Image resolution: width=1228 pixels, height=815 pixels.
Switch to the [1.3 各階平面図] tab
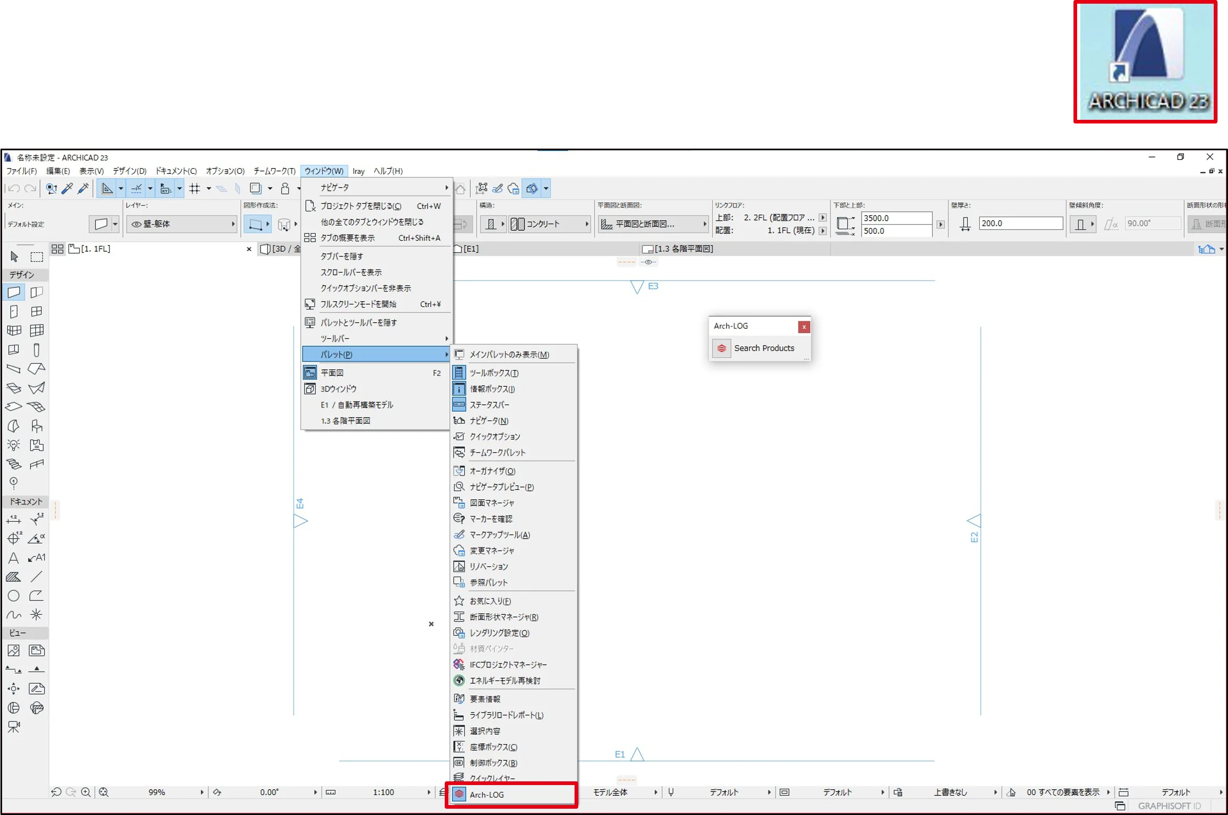click(683, 249)
